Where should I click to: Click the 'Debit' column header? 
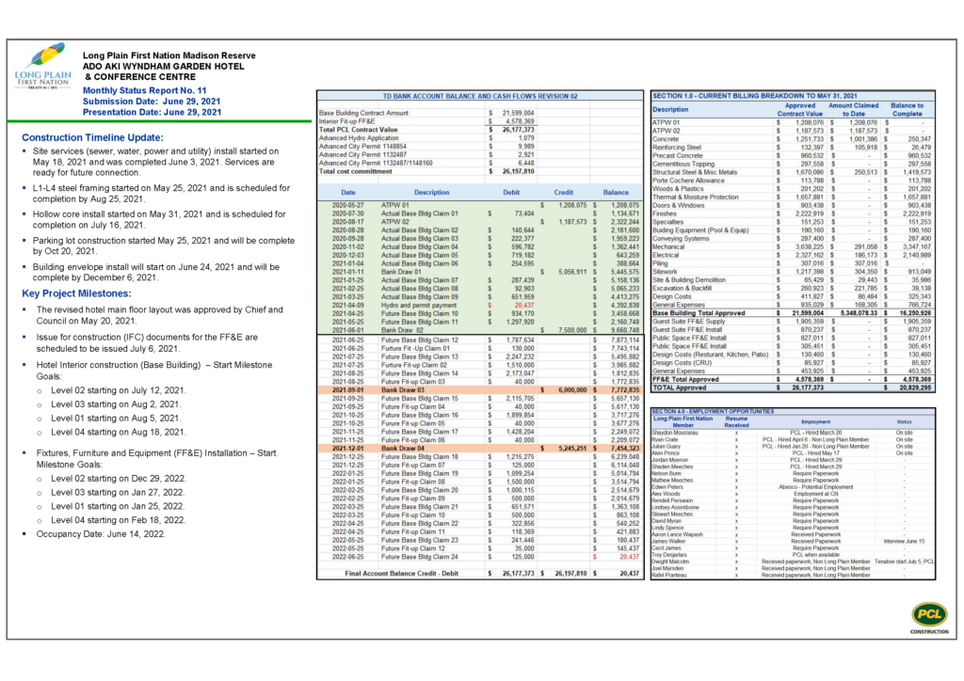pos(511,192)
